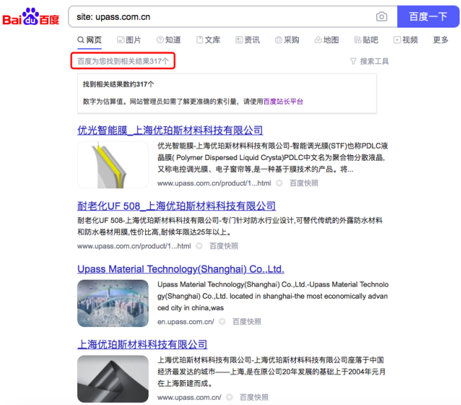The height and width of the screenshot is (405, 461).
Task: Click the 资讯 news icon
Action: tap(239, 40)
